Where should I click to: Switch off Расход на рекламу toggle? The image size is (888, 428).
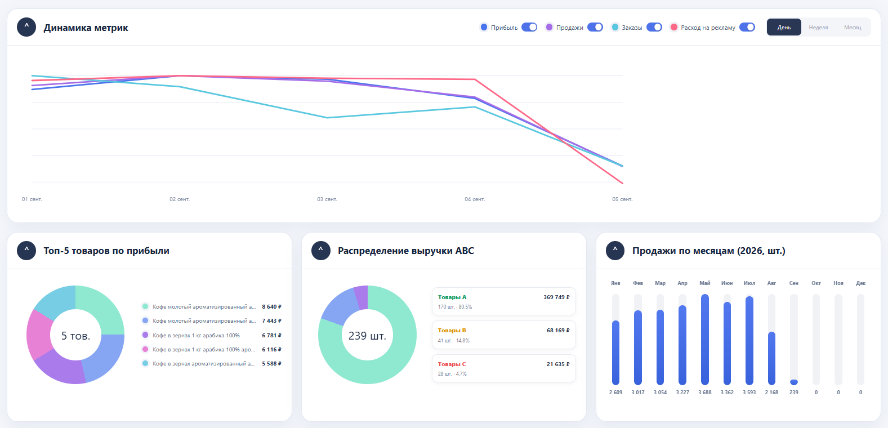pos(747,27)
